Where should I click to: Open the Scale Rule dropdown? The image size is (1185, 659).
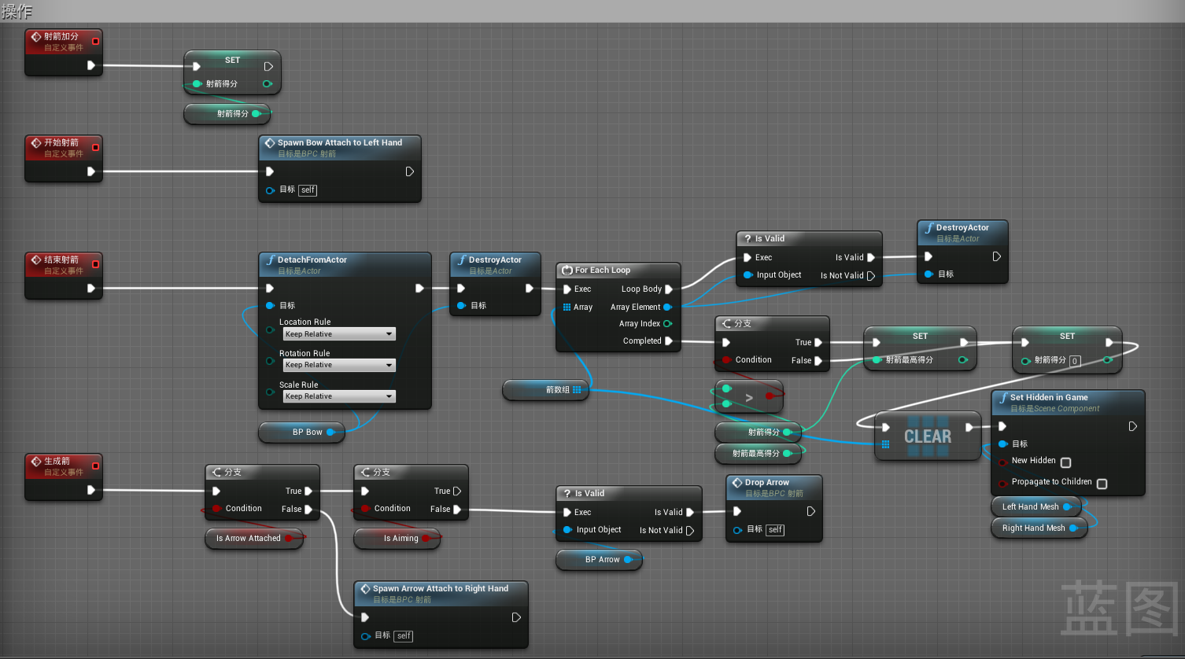point(338,396)
